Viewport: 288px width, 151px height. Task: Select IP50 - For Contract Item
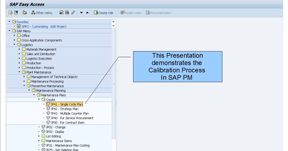tap(68, 122)
